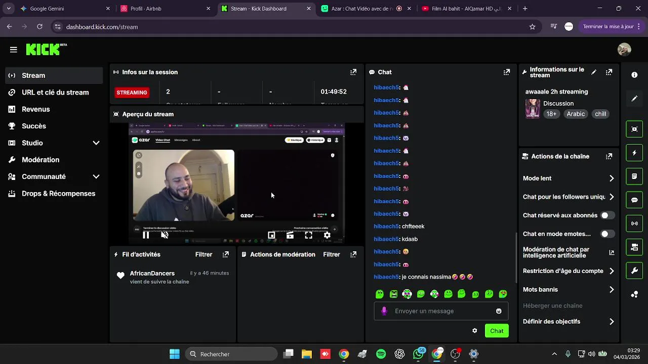Click purple microphone icon in chat input

click(x=384, y=311)
